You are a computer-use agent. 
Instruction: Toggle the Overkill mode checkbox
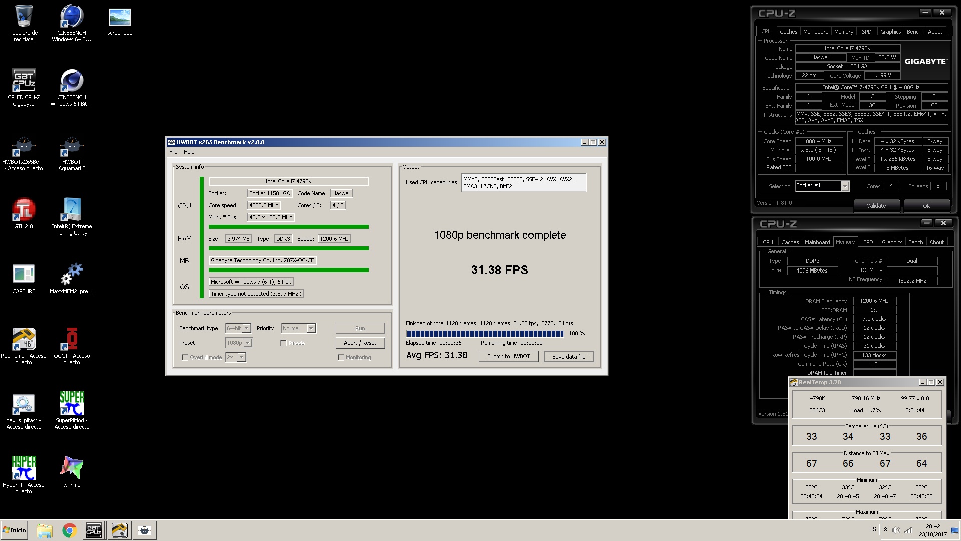tap(185, 358)
